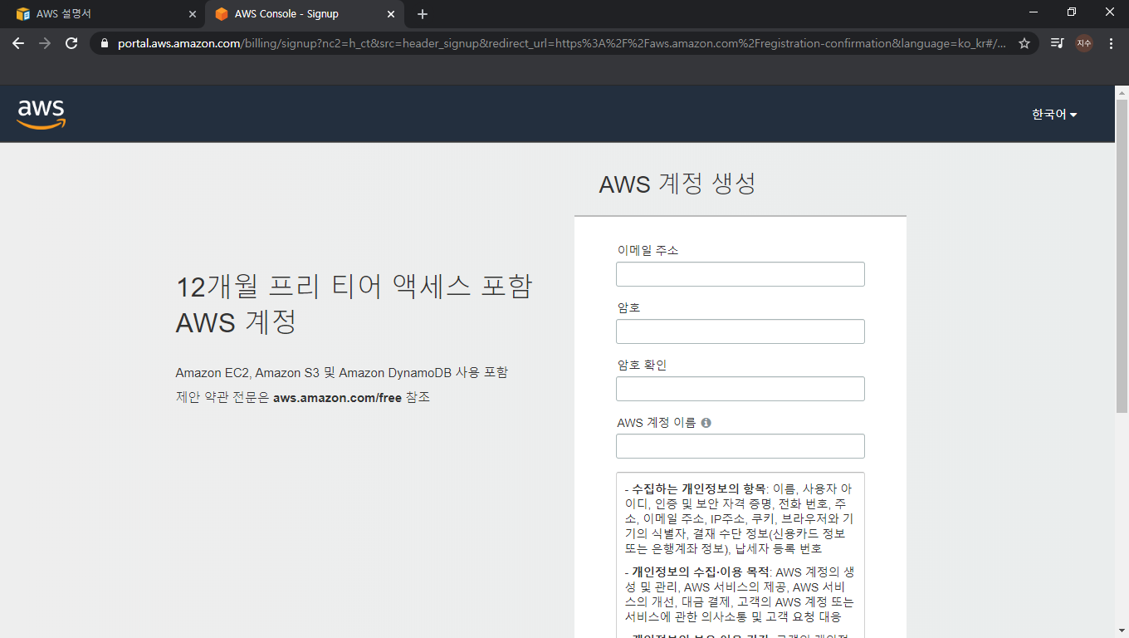Open the media control icon in toolbar
The image size is (1129, 638).
pos(1057,43)
